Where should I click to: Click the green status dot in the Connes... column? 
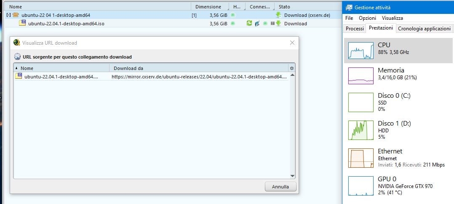265,23
